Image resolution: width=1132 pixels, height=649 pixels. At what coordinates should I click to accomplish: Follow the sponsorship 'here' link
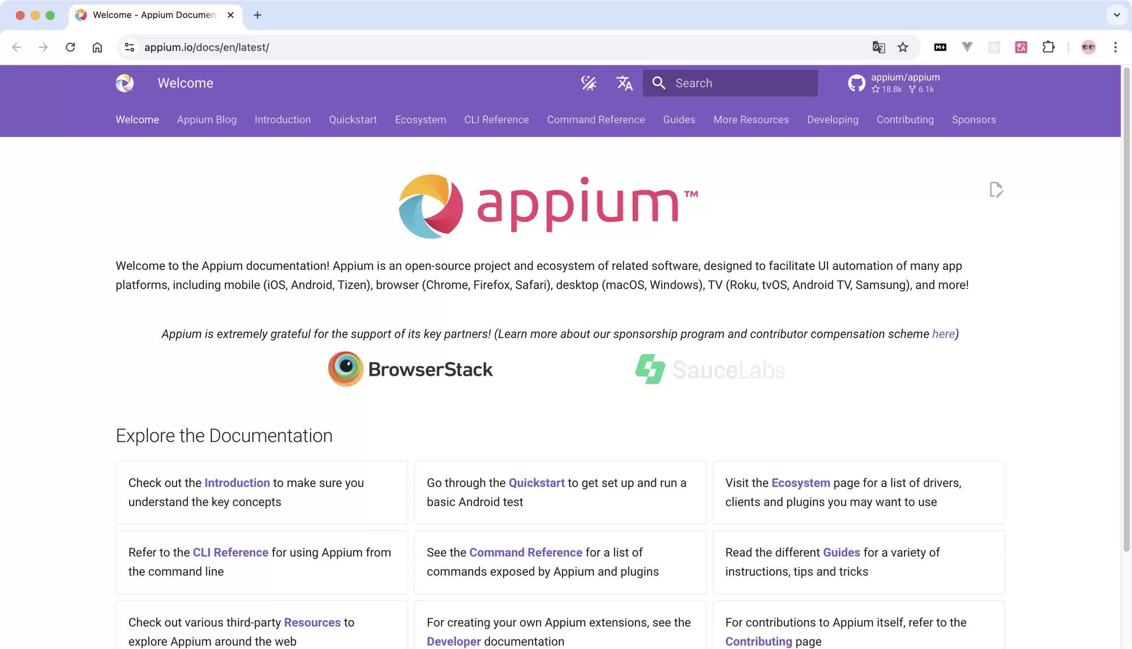943,334
